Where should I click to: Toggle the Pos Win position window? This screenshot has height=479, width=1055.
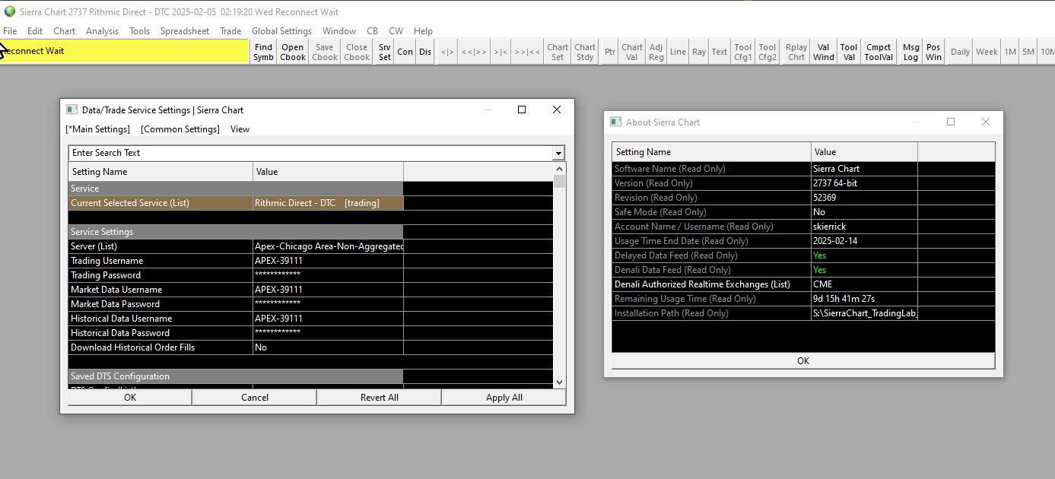(x=933, y=52)
